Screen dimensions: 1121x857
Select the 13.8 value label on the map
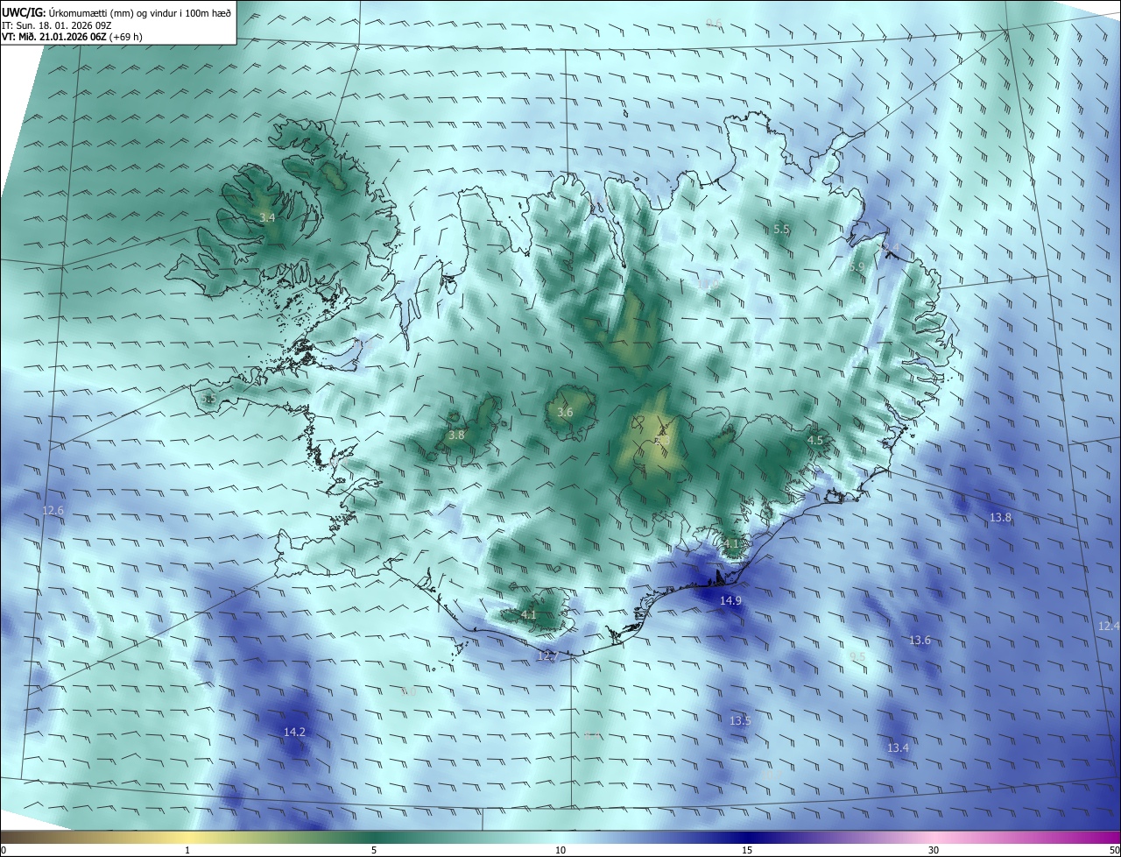click(1000, 518)
